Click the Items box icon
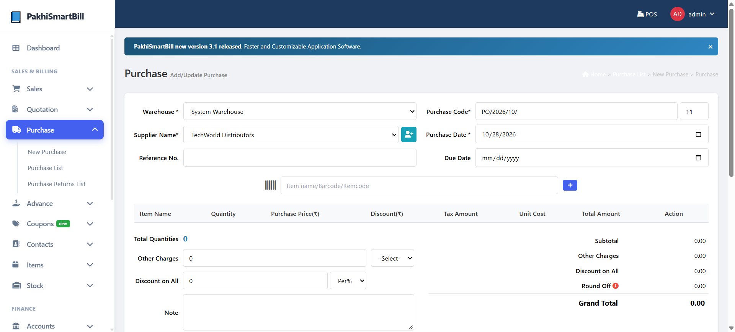Viewport: 735px width, 332px height. click(16, 265)
